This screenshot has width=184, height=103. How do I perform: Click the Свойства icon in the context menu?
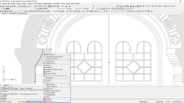click(x=45, y=99)
